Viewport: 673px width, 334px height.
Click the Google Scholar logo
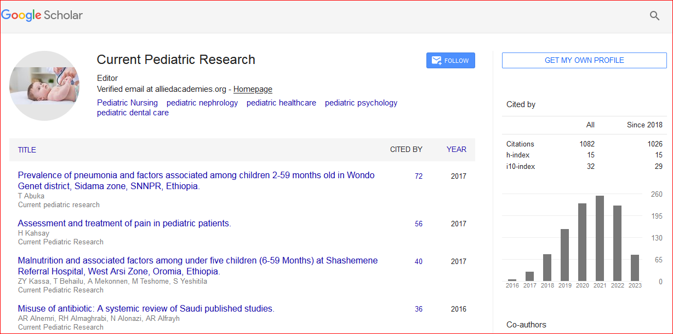(x=42, y=15)
